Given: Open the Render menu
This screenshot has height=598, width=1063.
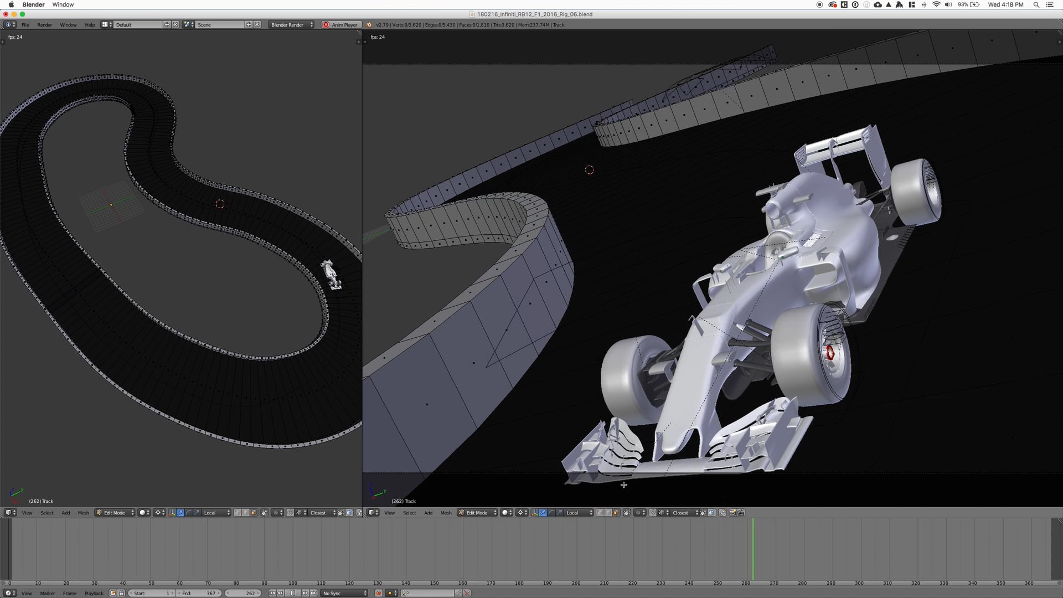Looking at the screenshot, I should click(45, 25).
